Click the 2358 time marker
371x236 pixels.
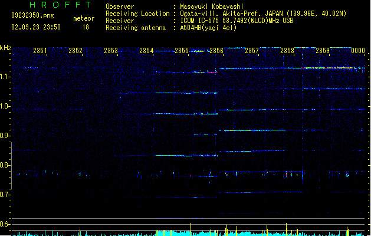[x=287, y=51]
